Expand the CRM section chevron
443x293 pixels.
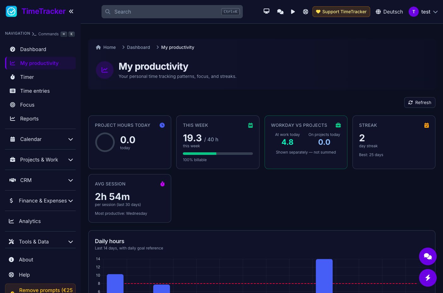pos(71,180)
